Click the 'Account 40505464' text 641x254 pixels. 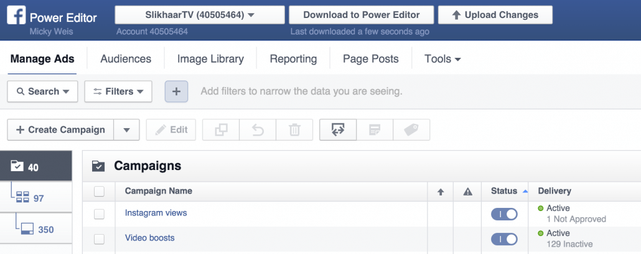point(152,32)
